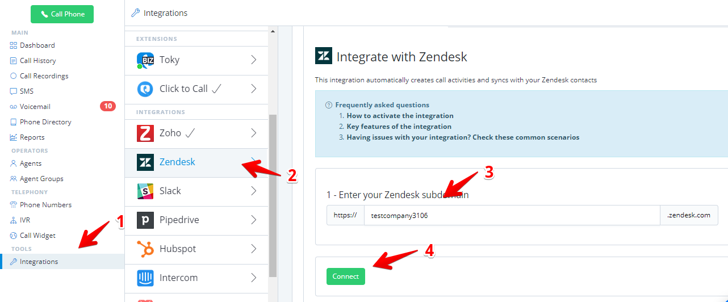Click the Pipedrive logo icon
Screen dimensions: 728x302
point(145,220)
